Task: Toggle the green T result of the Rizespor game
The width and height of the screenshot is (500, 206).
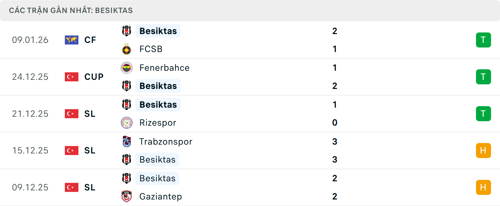Action: pyautogui.click(x=483, y=114)
